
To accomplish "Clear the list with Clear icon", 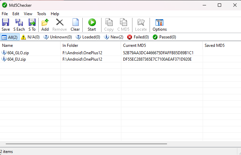I will click(75, 22).
